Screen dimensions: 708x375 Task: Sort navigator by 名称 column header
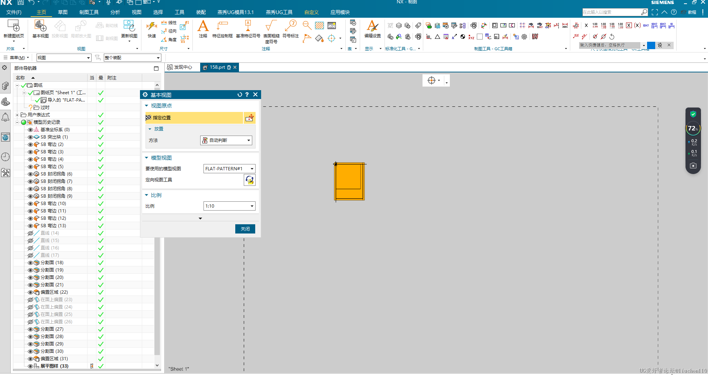tap(51, 78)
